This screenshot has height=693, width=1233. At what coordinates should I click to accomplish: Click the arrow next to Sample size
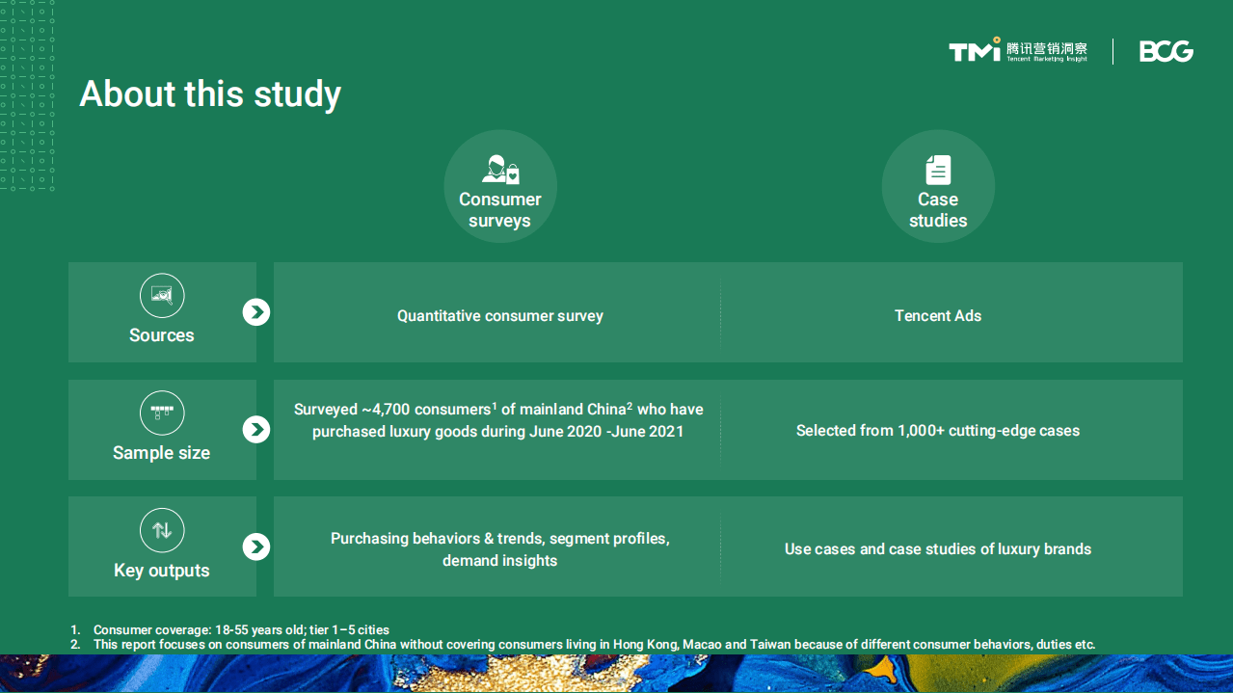coord(255,430)
